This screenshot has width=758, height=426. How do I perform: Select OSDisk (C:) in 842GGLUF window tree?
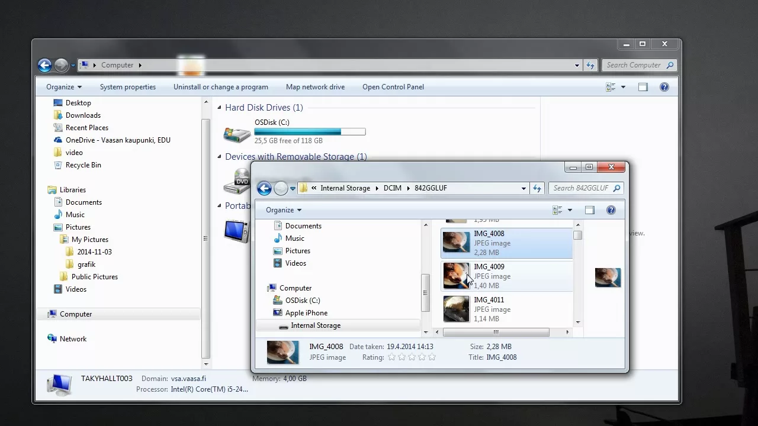tap(303, 301)
